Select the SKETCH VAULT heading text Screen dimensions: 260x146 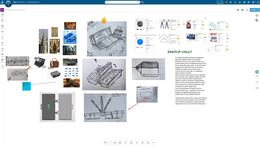pos(180,52)
